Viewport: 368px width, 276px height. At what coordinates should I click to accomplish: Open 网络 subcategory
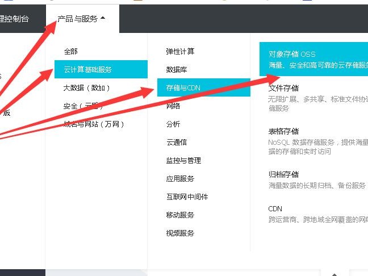[x=173, y=106]
